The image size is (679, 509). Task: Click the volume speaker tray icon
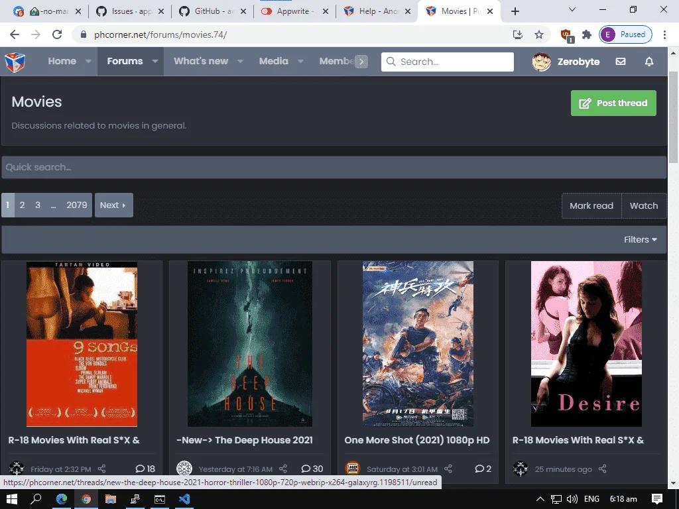click(x=572, y=499)
